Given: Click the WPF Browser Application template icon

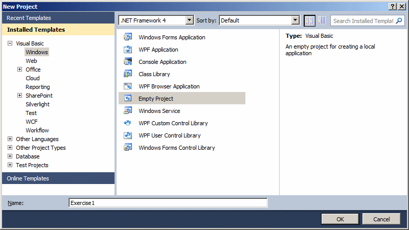Looking at the screenshot, I should pos(128,86).
